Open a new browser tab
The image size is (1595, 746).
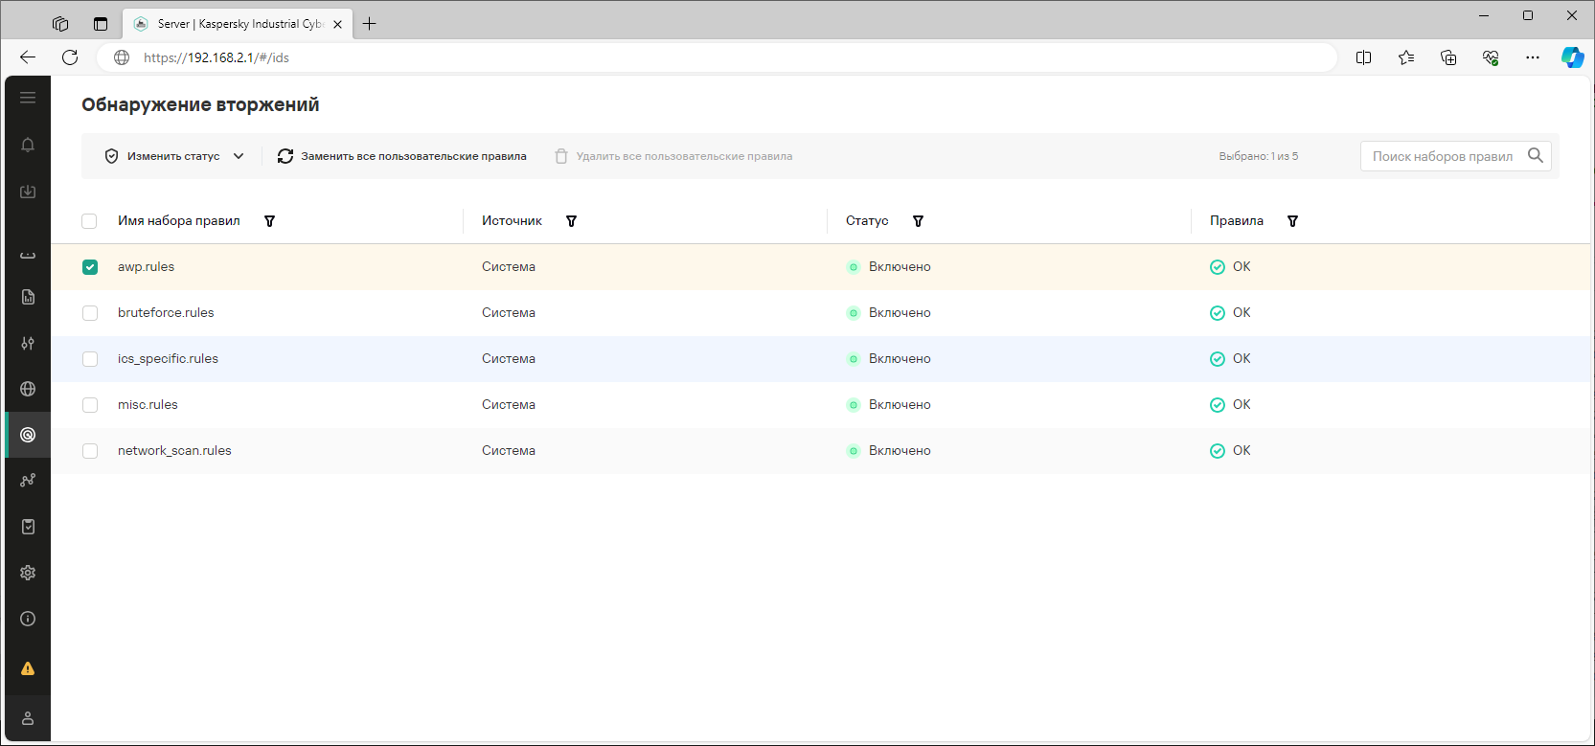(x=369, y=24)
